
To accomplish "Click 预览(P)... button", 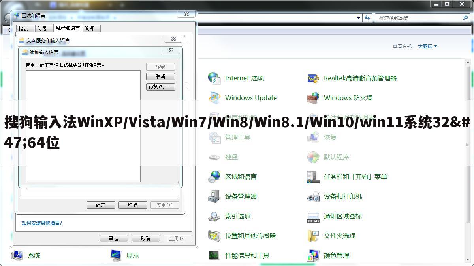I will coord(160,87).
